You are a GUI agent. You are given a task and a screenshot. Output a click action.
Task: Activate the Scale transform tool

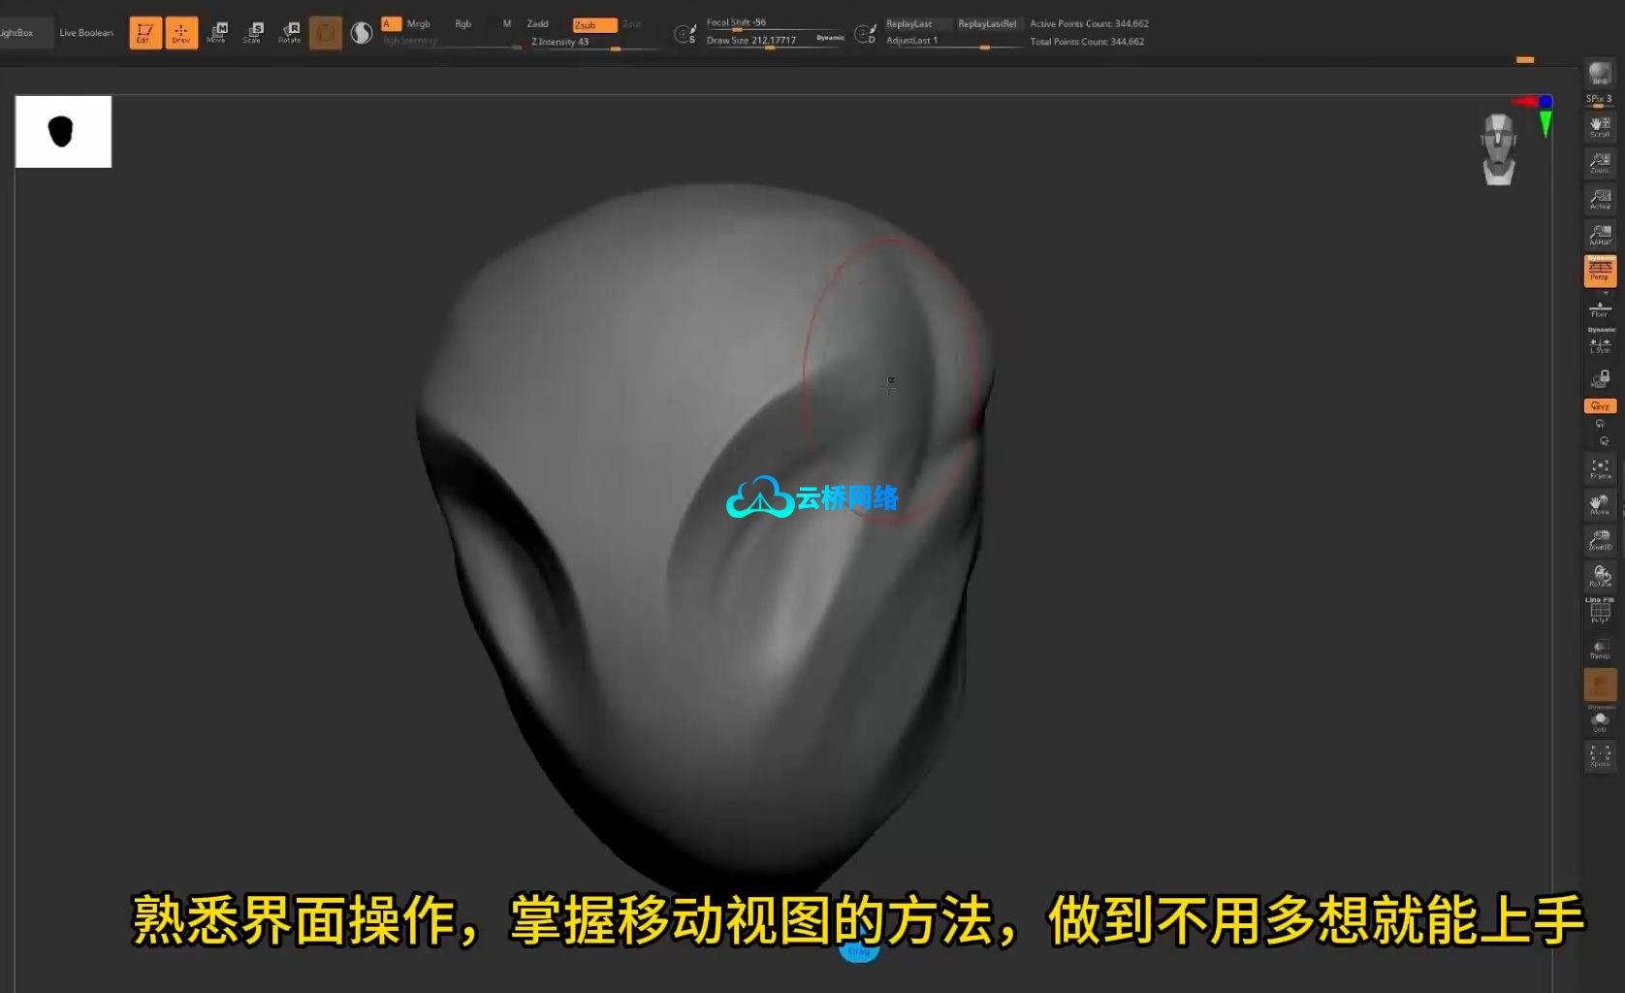click(253, 32)
